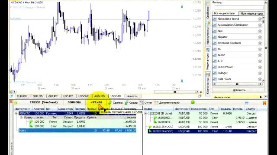Click into the Фильтр input field
Screen dimensions: 277x155
click(x=239, y=8)
